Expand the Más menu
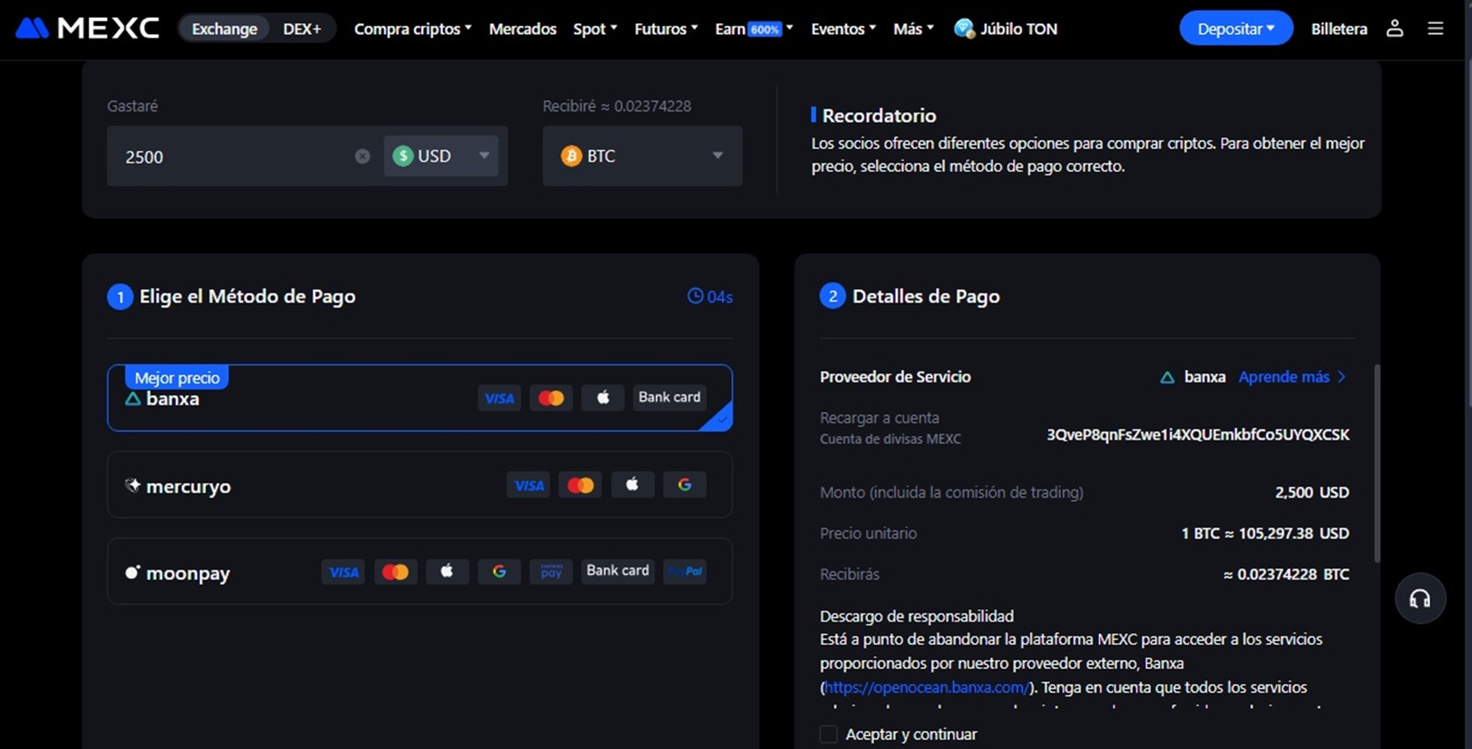This screenshot has width=1472, height=749. [x=914, y=29]
